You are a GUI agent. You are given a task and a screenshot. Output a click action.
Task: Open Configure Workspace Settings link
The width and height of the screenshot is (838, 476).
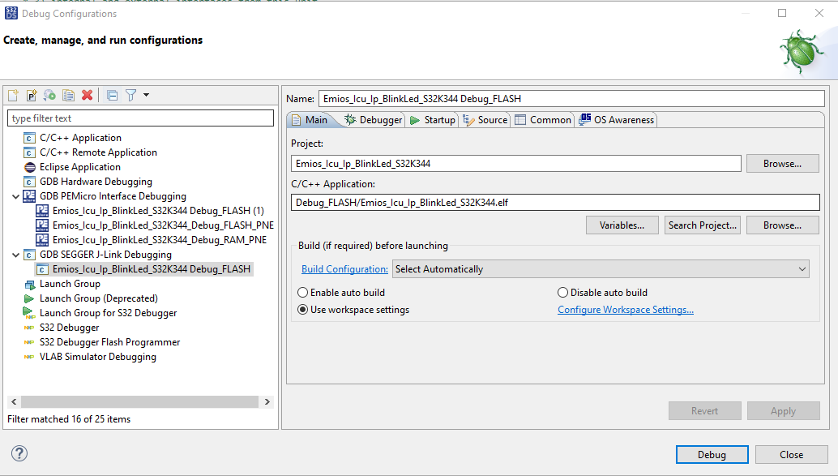626,309
